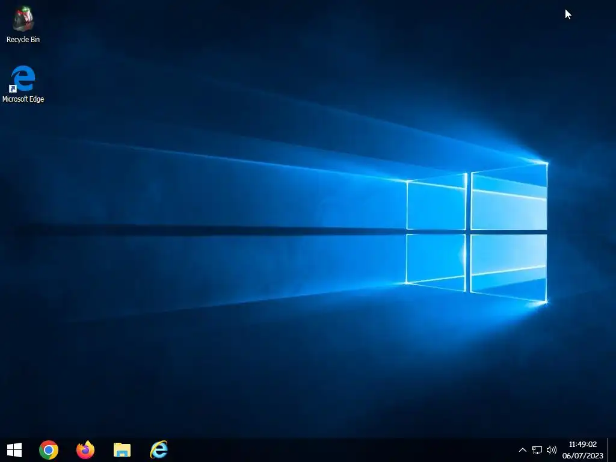Click the Show desktop strip beside the clock
Viewport: 616px width, 462px height.
click(611, 450)
